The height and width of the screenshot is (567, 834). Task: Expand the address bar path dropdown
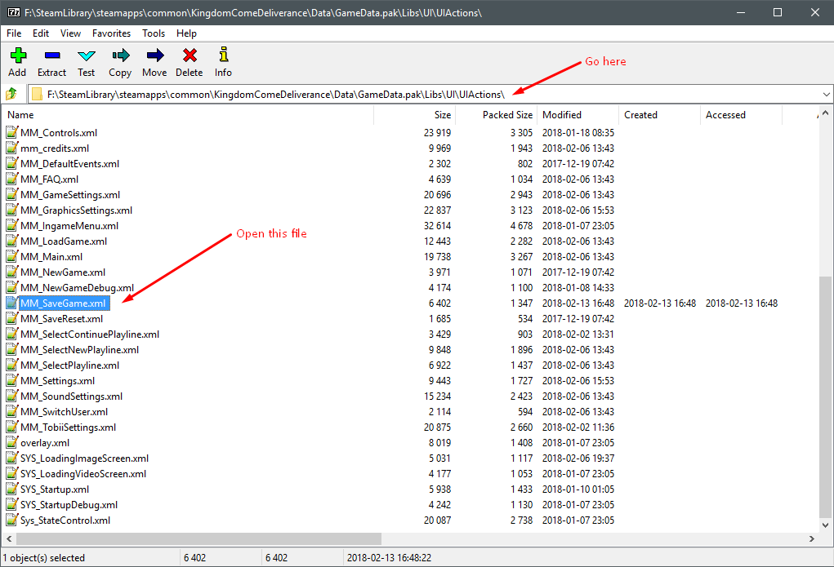[826, 95]
